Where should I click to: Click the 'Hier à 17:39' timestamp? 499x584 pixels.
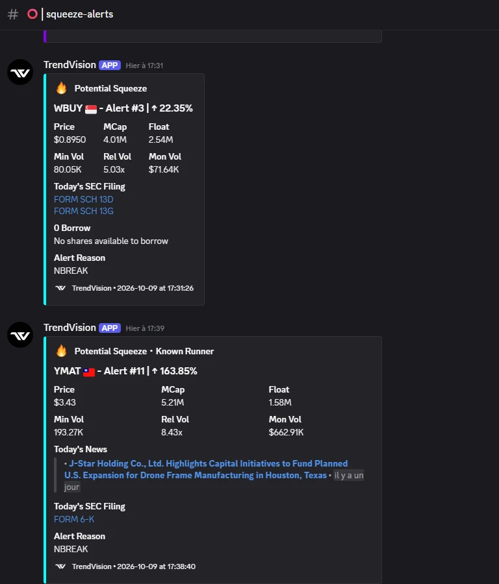145,328
